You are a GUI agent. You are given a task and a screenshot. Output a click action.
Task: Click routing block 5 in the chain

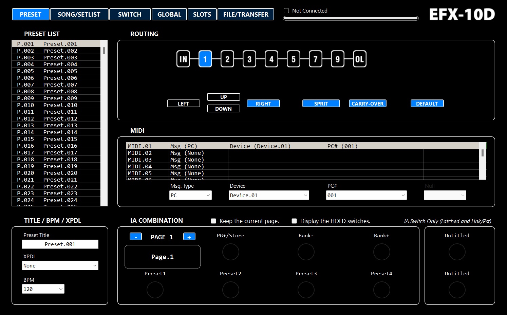(293, 59)
